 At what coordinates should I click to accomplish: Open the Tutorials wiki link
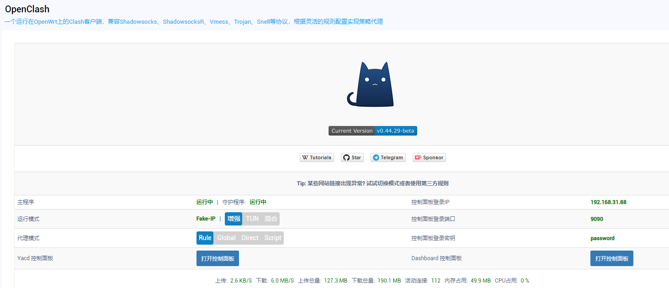[x=317, y=157]
